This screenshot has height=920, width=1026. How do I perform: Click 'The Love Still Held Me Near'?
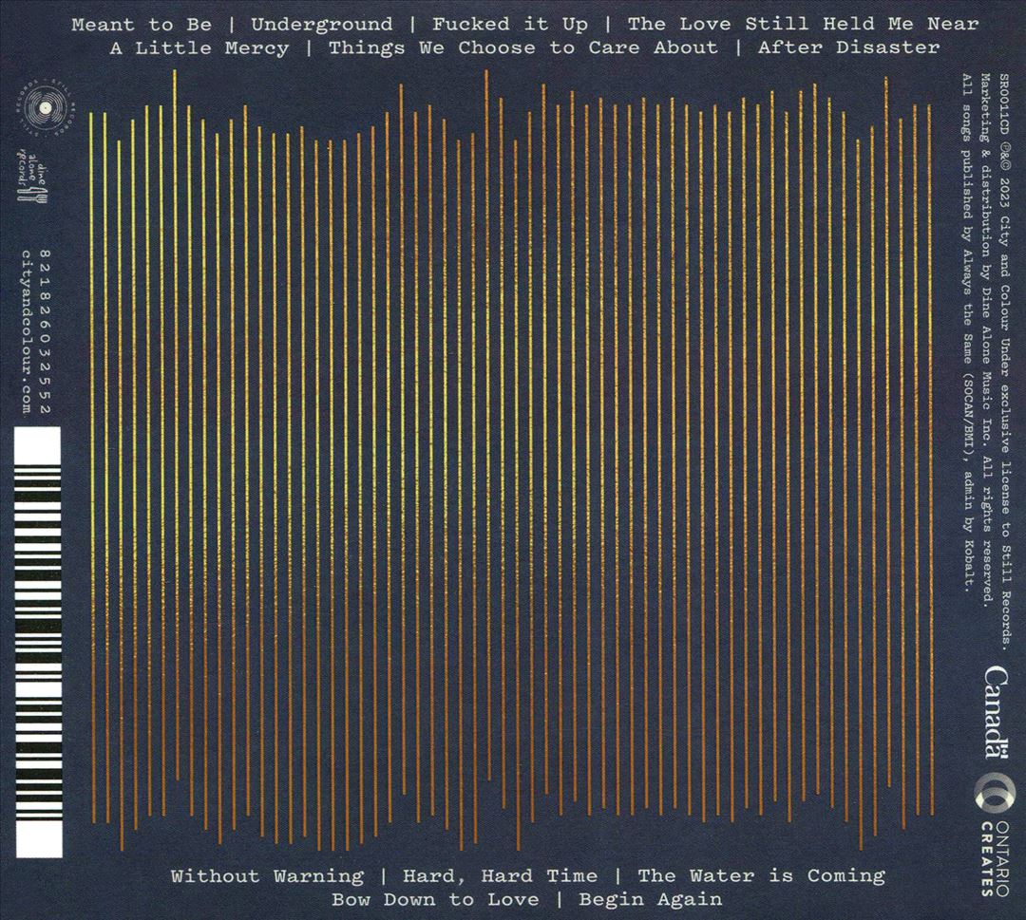[803, 24]
